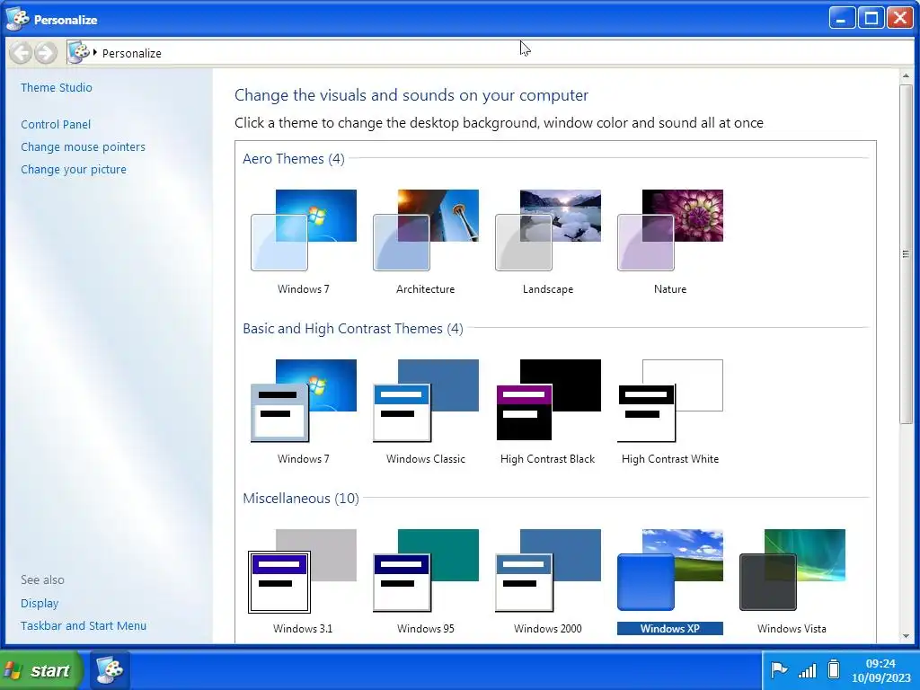Choose High Contrast Black theme

pos(548,401)
